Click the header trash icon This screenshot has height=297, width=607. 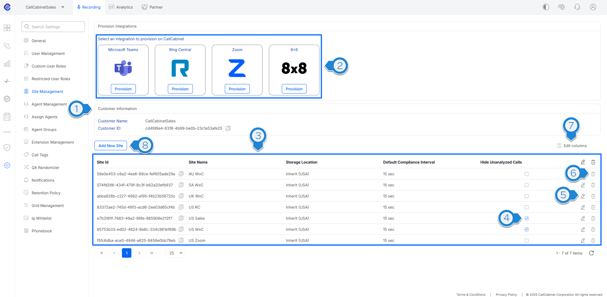(593, 162)
